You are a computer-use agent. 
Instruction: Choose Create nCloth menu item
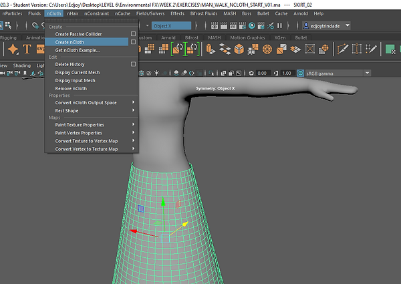(x=87, y=41)
